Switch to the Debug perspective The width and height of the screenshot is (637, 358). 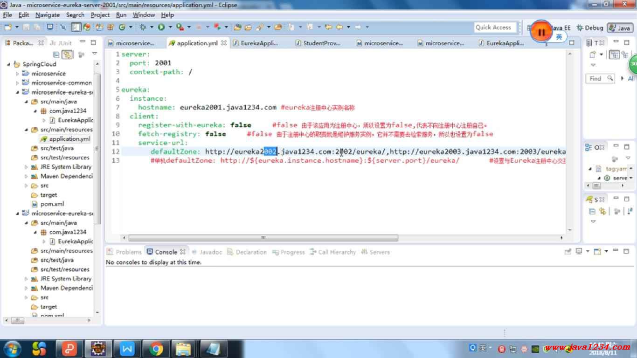pos(590,28)
